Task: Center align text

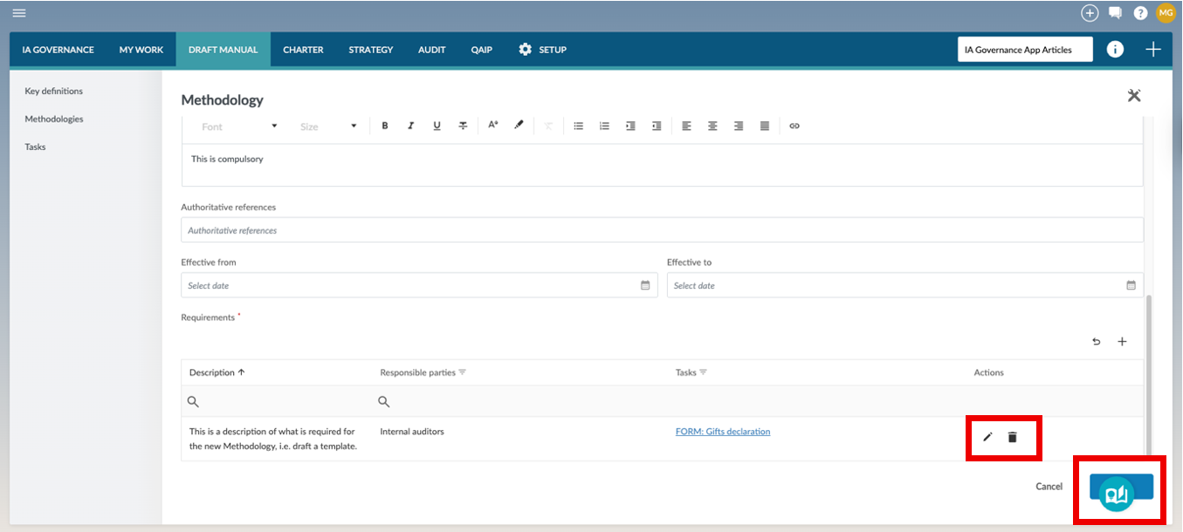Action: point(712,126)
